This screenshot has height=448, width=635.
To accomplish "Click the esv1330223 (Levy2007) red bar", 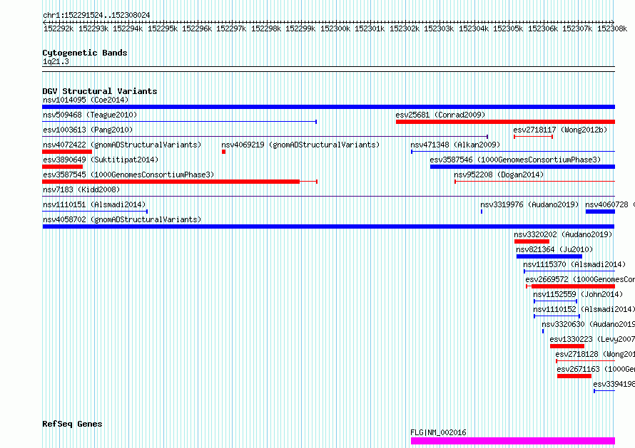I will pyautogui.click(x=567, y=346).
